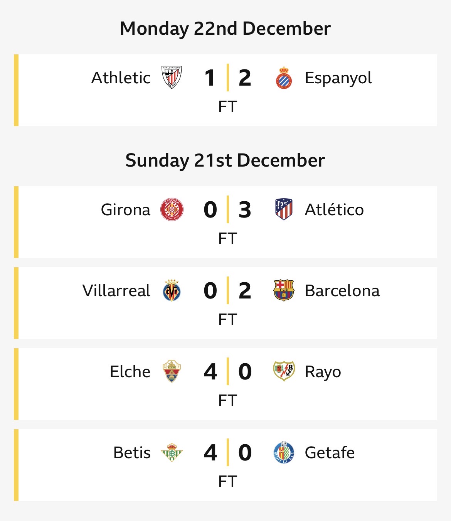Click the Espanyol crest icon
The width and height of the screenshot is (451, 521).
point(284,78)
